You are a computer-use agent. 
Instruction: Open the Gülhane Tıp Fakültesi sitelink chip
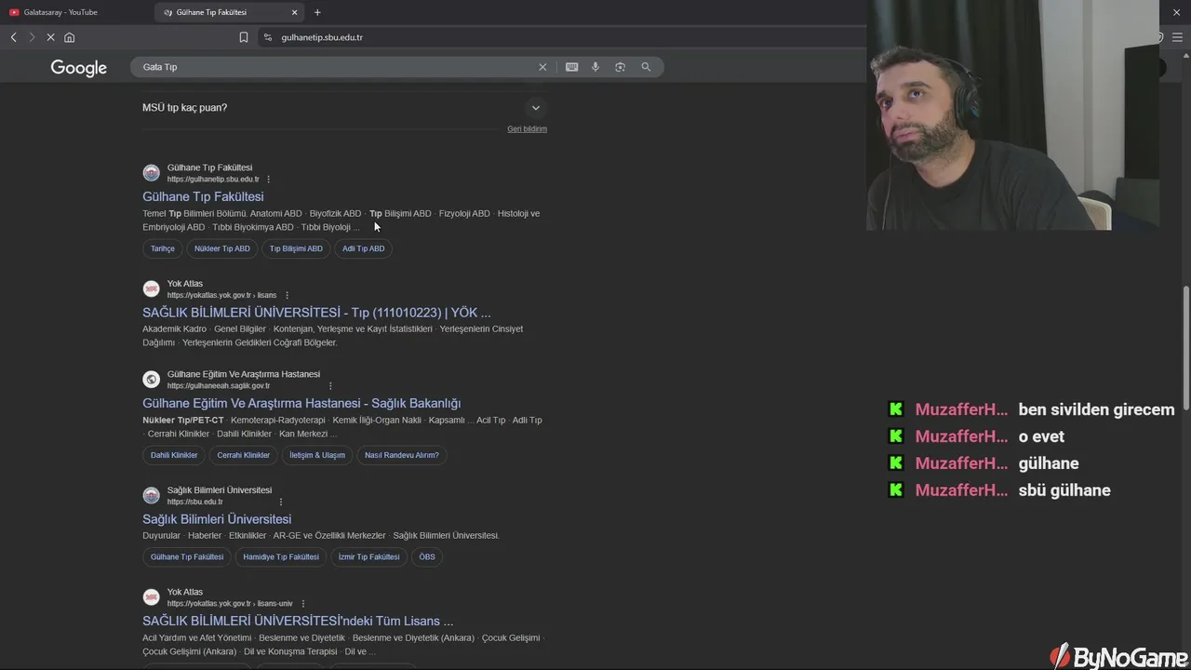[187, 556]
